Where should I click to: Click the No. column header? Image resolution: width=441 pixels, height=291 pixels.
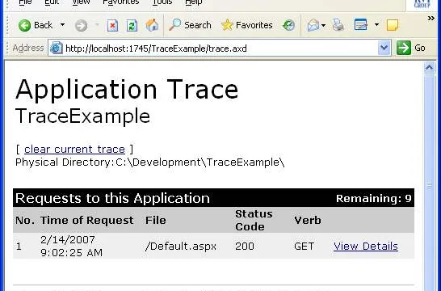tap(25, 220)
